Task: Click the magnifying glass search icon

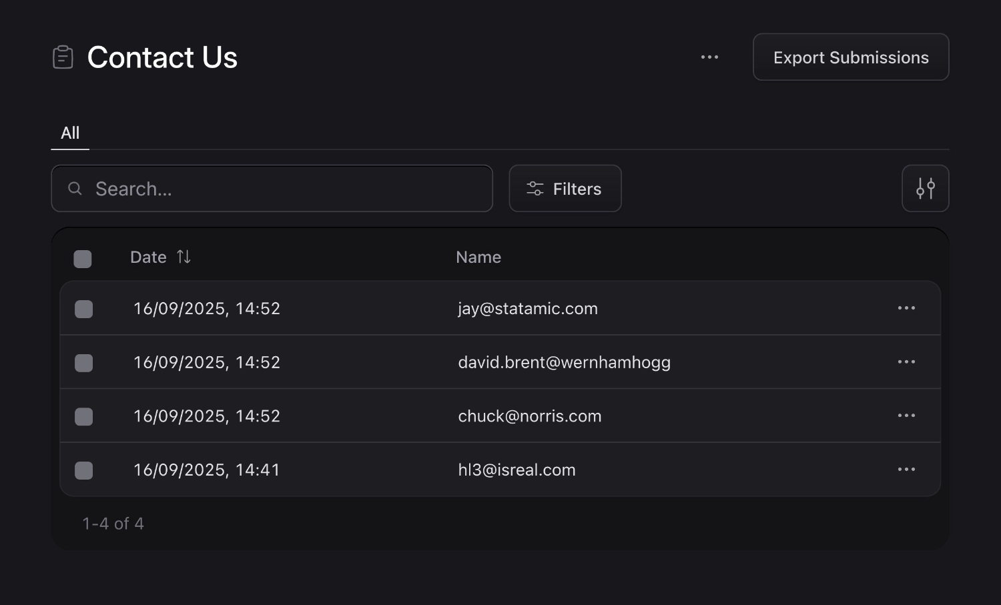Action: [75, 189]
